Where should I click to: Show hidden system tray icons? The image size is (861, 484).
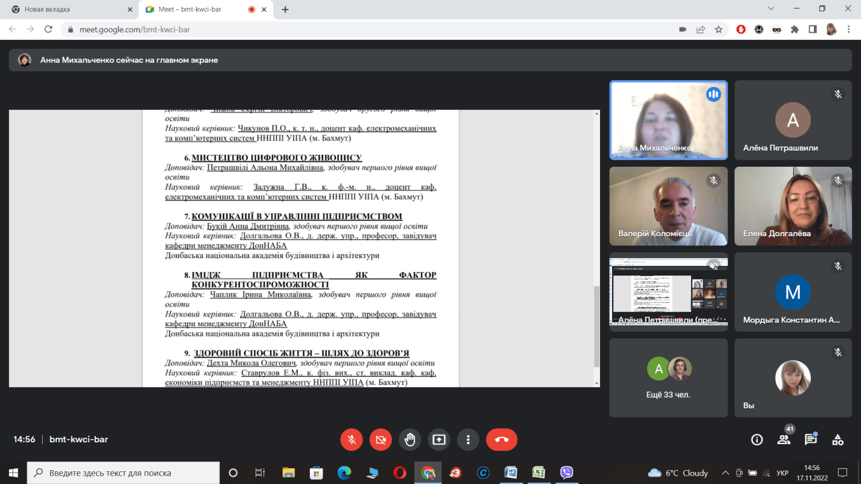[725, 473]
